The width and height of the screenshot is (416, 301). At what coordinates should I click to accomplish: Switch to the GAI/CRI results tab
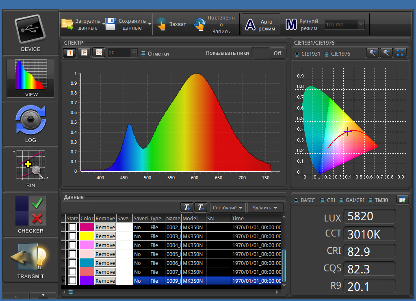[341, 200]
